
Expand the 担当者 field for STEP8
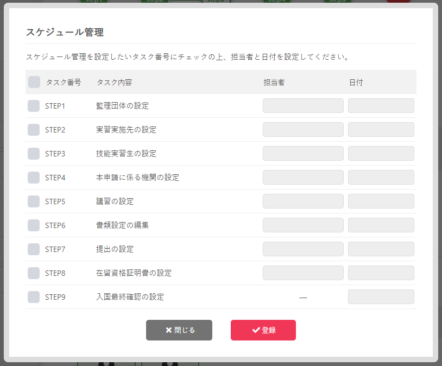(303, 273)
